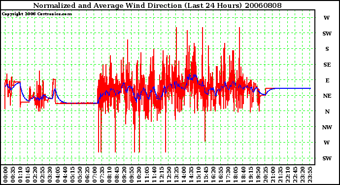The image size is (340, 185).
Task: Click the 06:25 time label
Action: 87,175
